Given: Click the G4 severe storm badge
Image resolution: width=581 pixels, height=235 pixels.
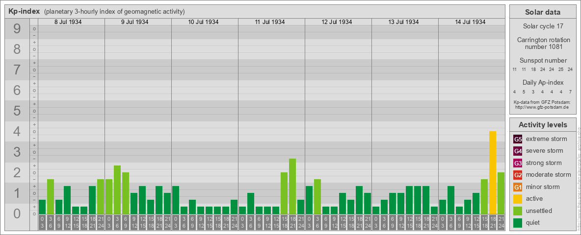Looking at the screenshot, I should [518, 151].
